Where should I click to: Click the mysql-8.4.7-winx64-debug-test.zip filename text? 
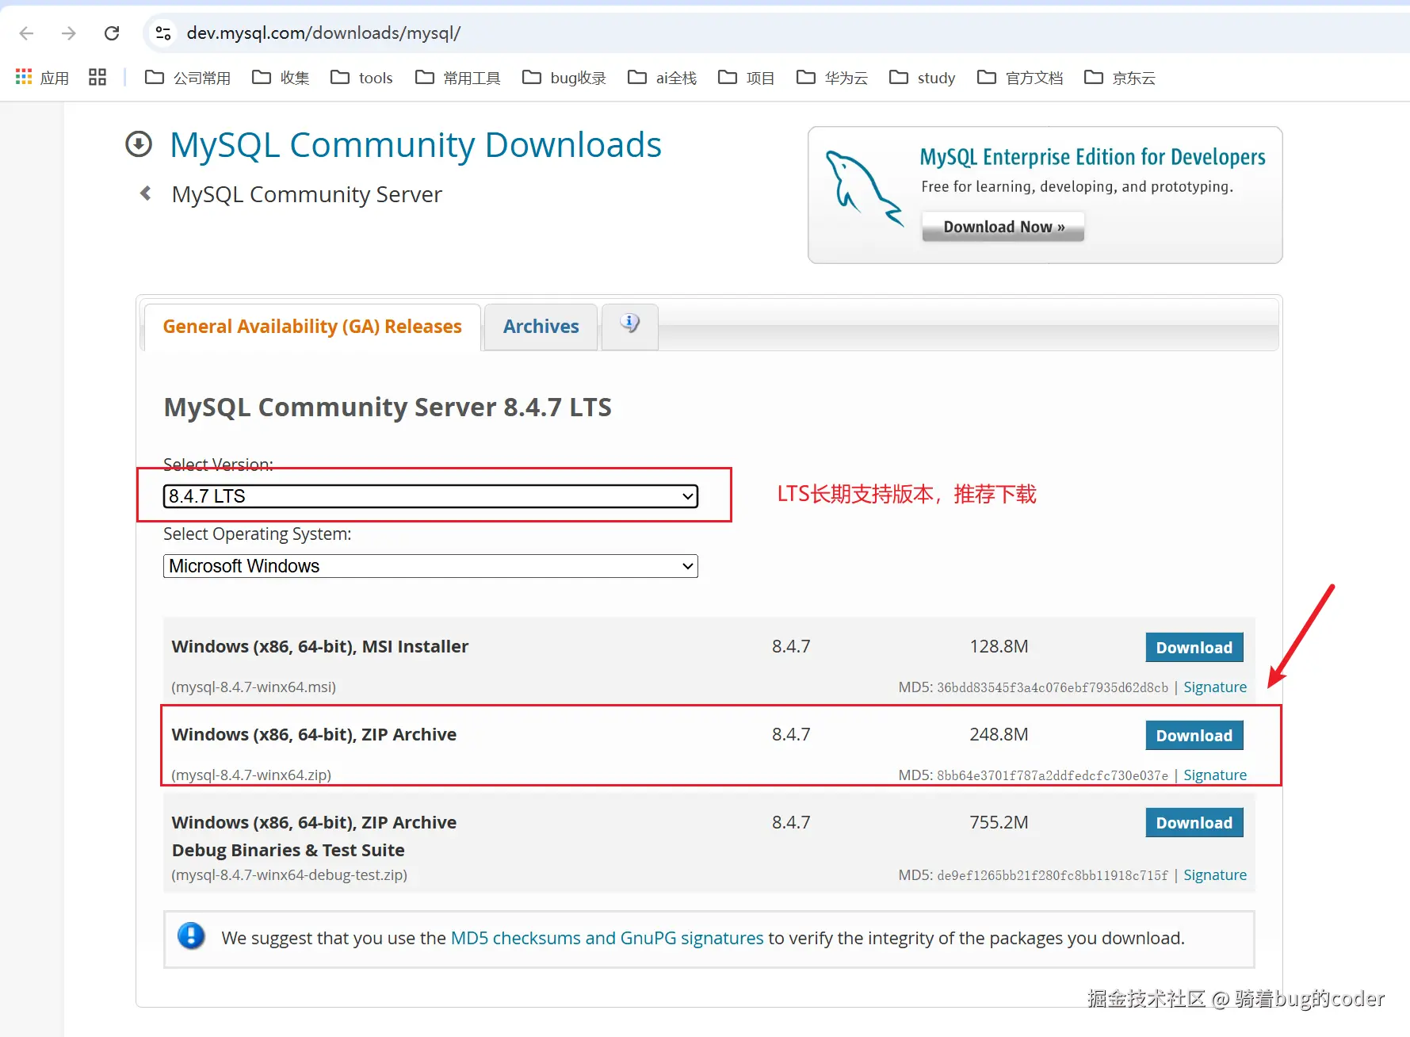[x=289, y=875]
